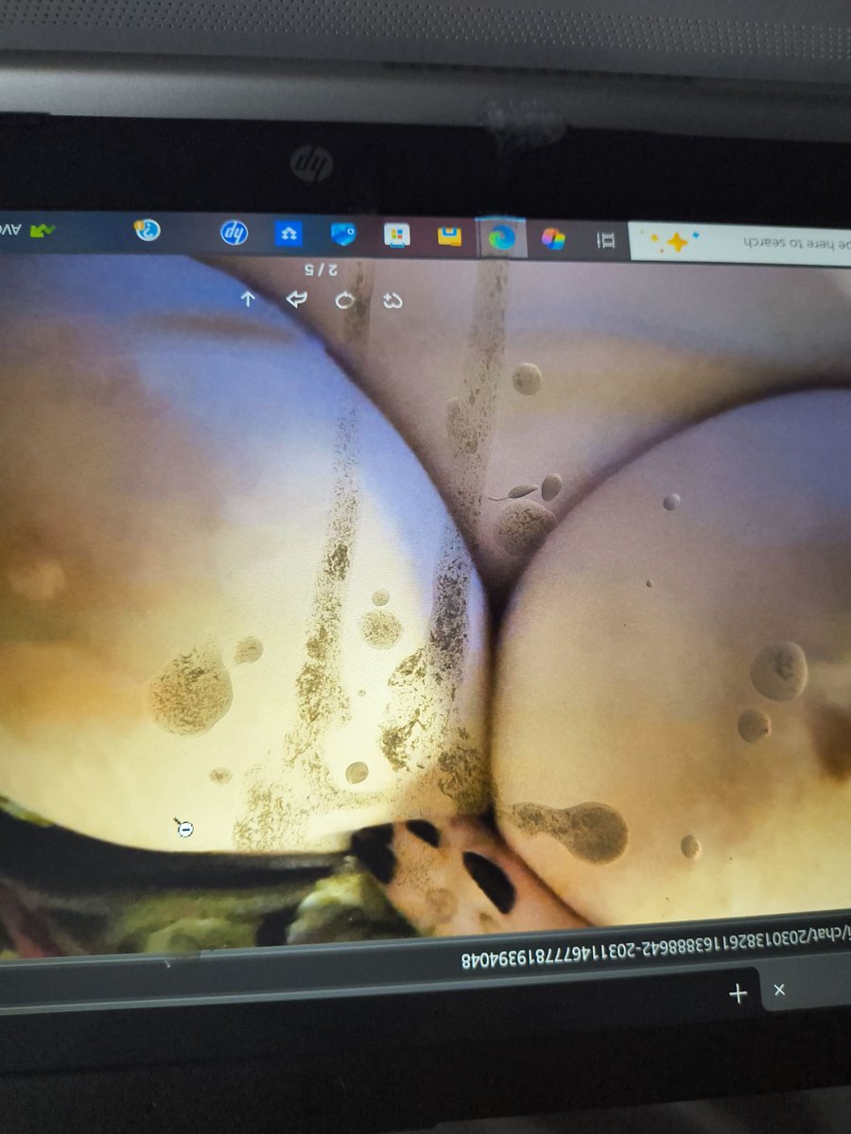Open a new browser tab with the plus button
Viewport: 851px width, 1134px height.
(x=738, y=993)
